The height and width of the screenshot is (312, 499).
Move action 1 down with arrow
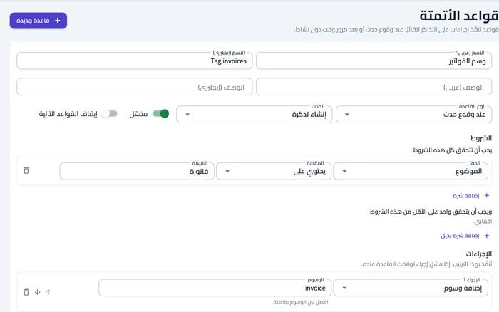(38, 292)
